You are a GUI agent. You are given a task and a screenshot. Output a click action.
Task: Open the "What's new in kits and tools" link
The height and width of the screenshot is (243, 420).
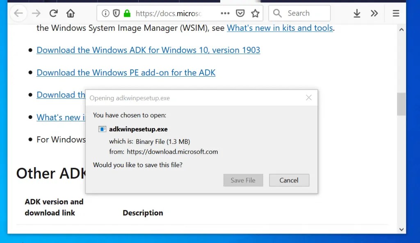coord(280,28)
